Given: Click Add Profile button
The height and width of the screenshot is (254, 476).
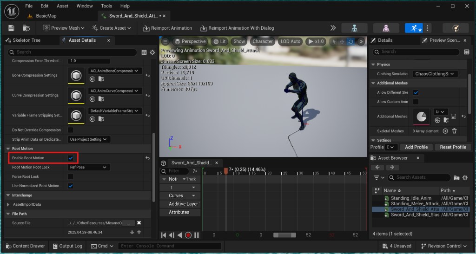Looking at the screenshot, I should point(416,147).
